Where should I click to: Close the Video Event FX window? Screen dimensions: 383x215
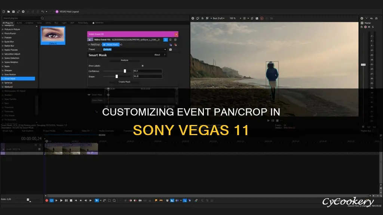pos(176,34)
